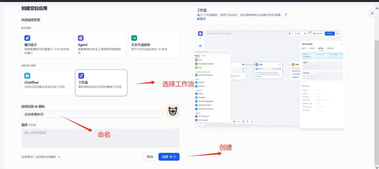Click the blue 创建 button
379x169 pixels.
coord(169,157)
